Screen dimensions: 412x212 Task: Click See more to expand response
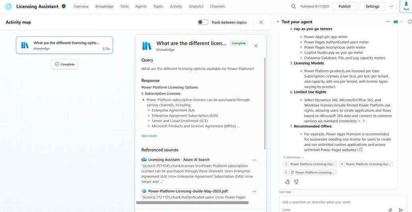[x=149, y=135]
